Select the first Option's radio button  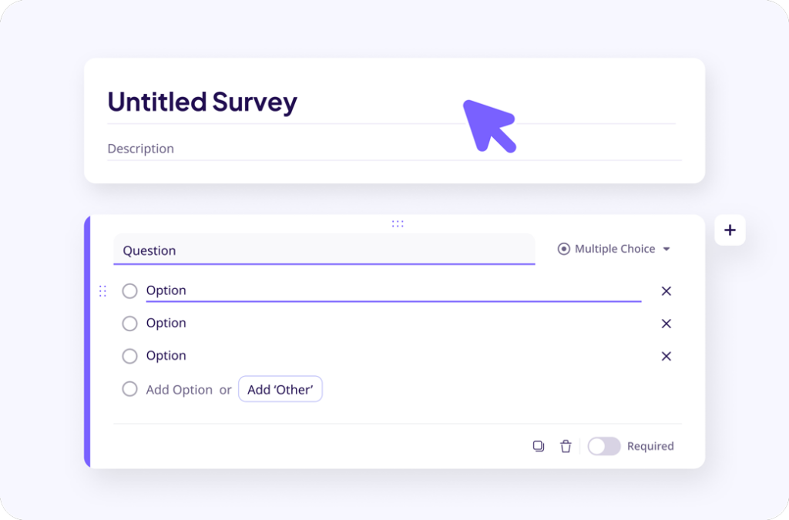point(129,290)
